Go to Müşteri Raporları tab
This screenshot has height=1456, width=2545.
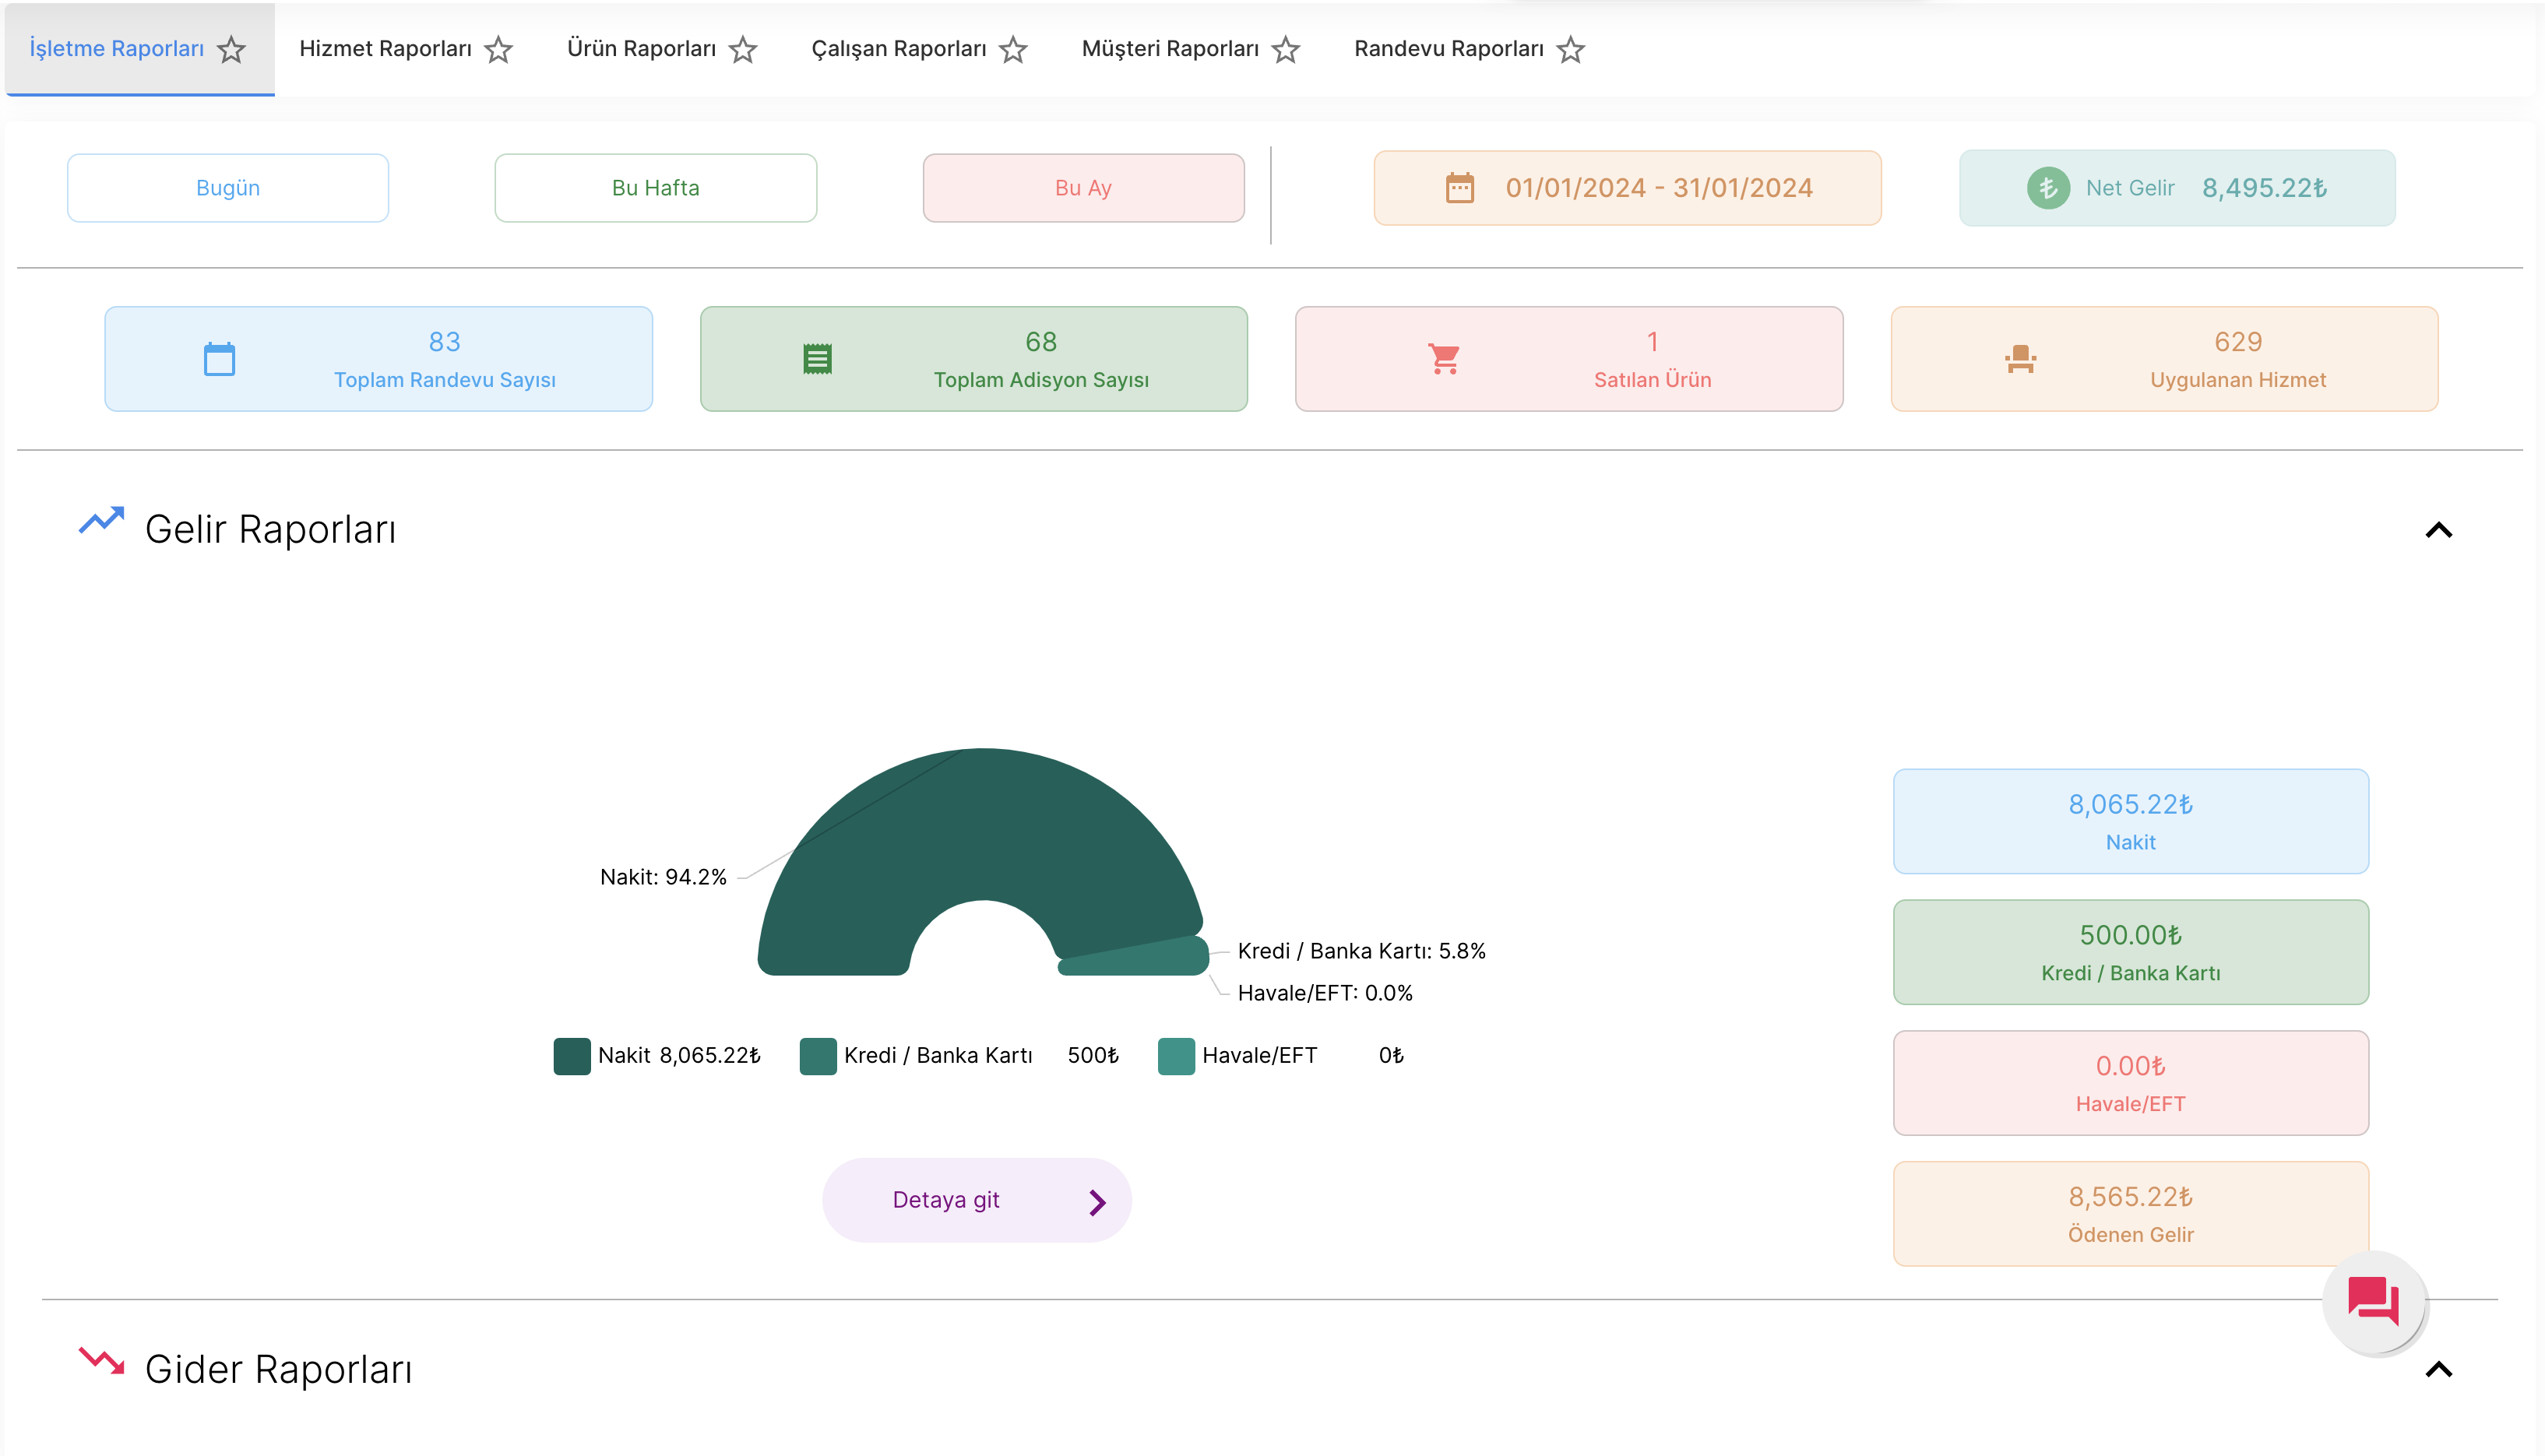pyautogui.click(x=1170, y=48)
